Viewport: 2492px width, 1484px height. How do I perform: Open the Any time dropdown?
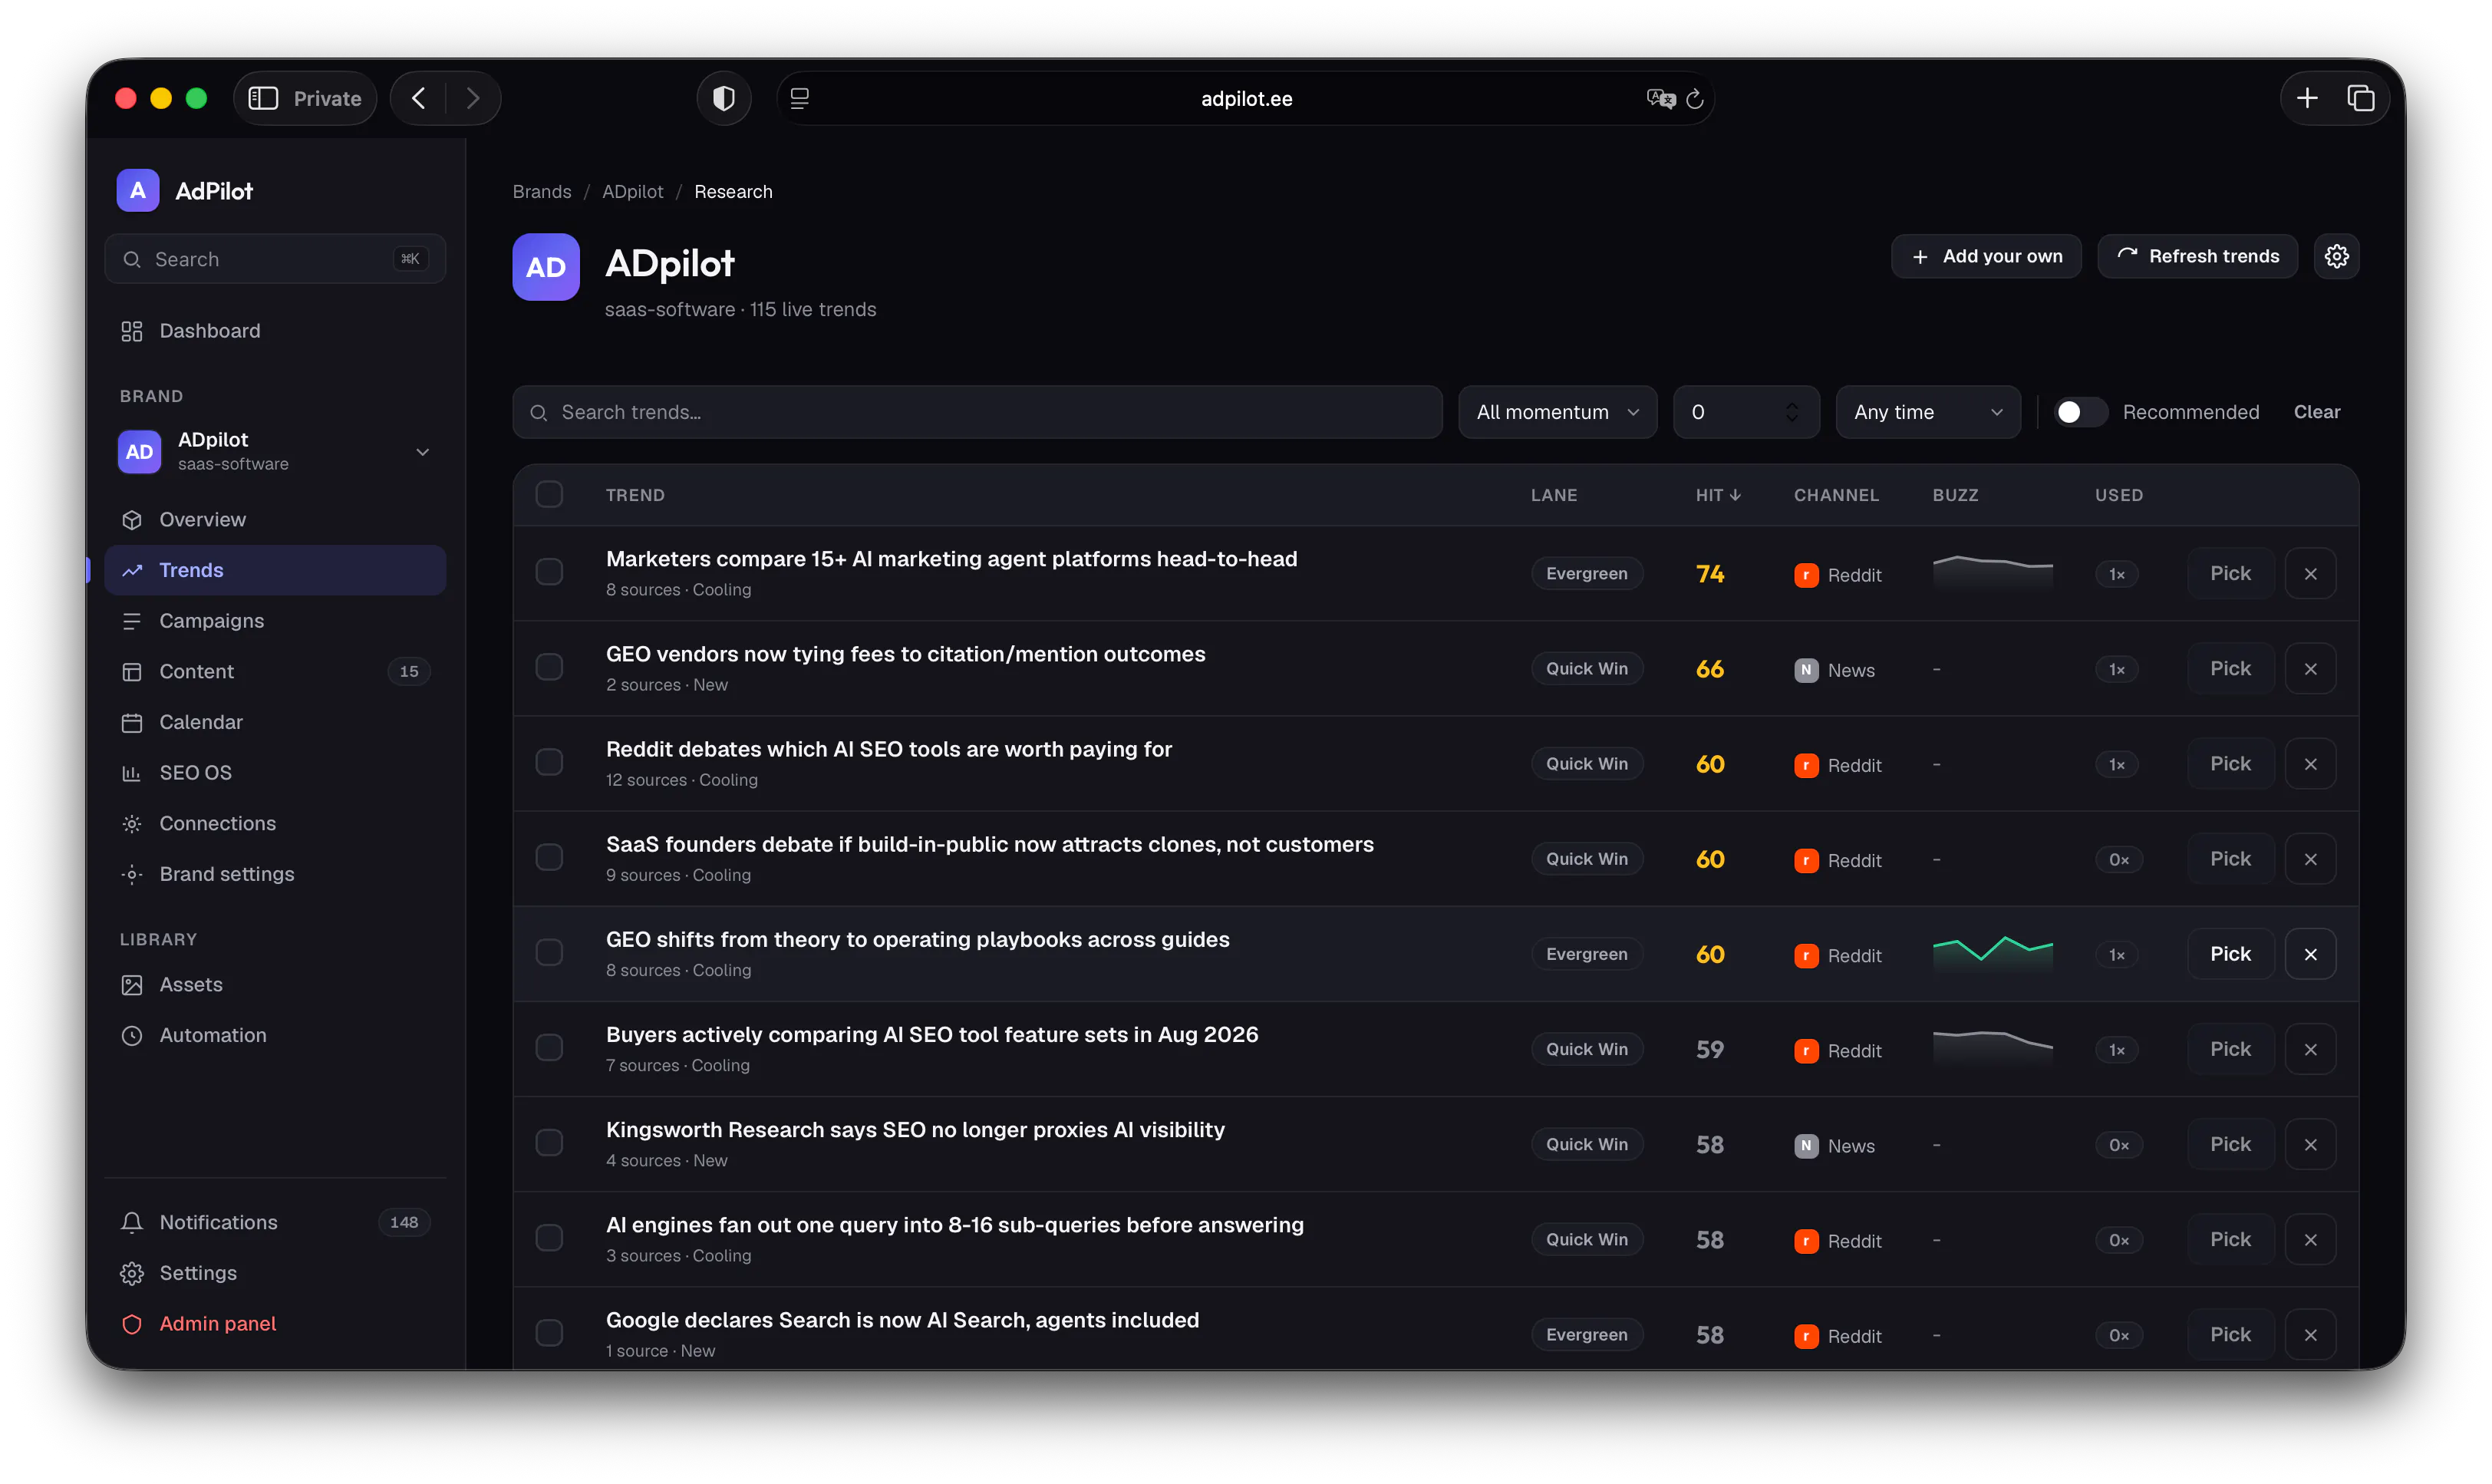point(1927,412)
